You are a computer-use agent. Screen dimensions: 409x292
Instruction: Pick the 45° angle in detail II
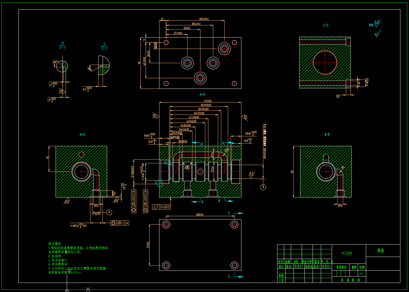click(54, 62)
